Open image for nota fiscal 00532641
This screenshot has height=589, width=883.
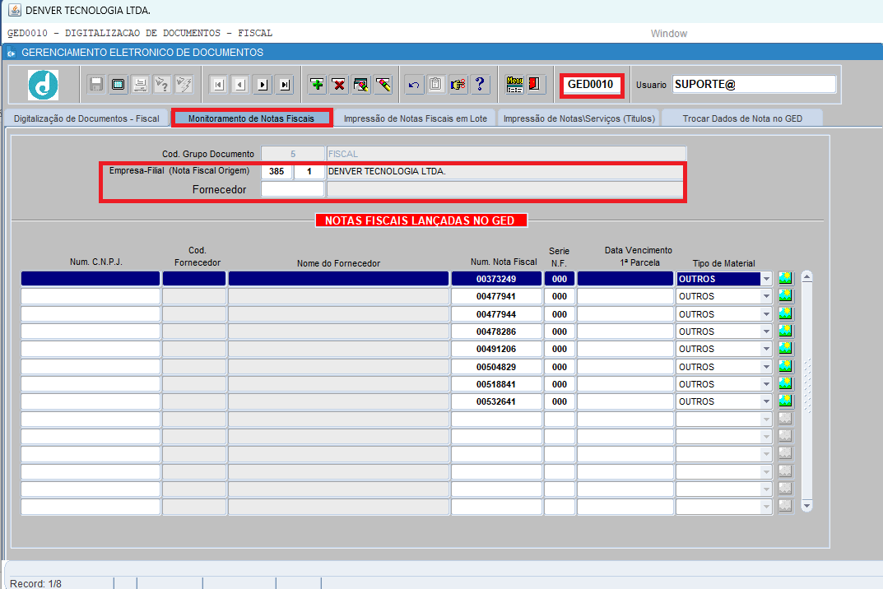point(786,401)
